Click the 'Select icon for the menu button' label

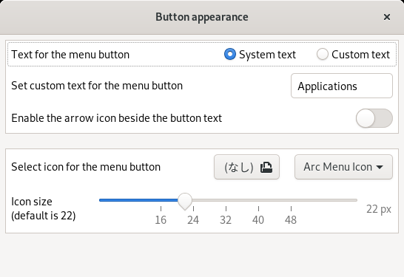click(86, 167)
